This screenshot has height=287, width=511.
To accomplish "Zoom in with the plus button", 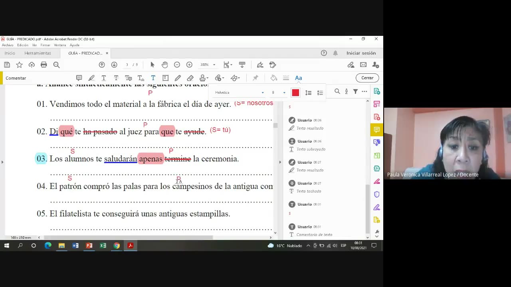I will click(189, 65).
